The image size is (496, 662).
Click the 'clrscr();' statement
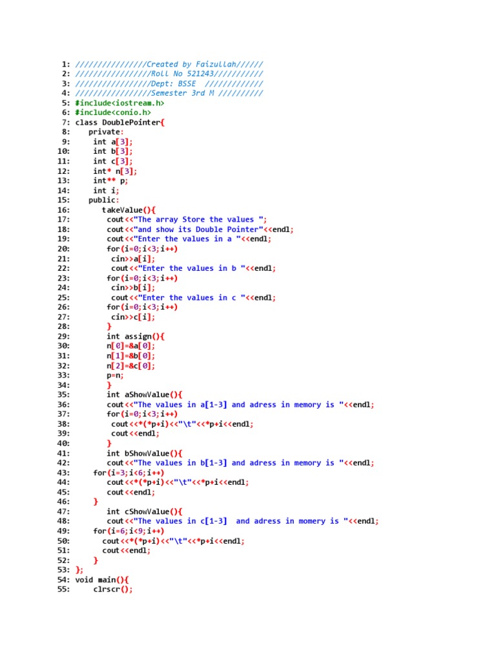tap(113, 590)
